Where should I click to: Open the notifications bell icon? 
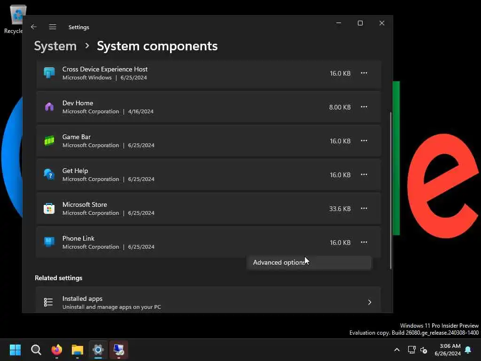468,350
